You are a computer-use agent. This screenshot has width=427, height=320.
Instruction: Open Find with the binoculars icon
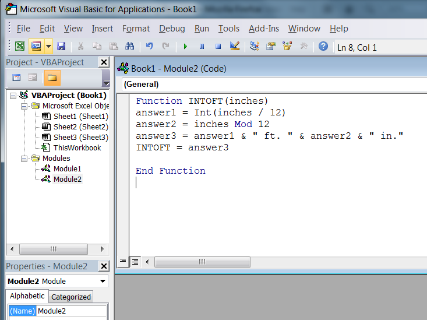130,46
